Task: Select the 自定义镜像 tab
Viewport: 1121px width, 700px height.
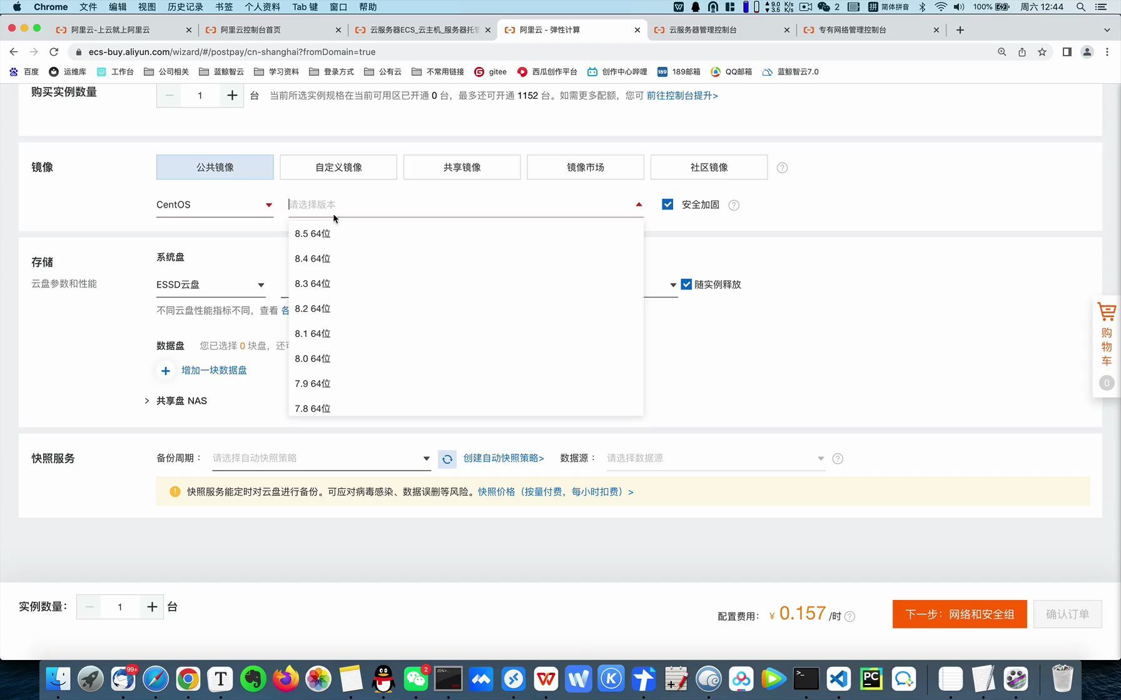Action: (x=338, y=167)
